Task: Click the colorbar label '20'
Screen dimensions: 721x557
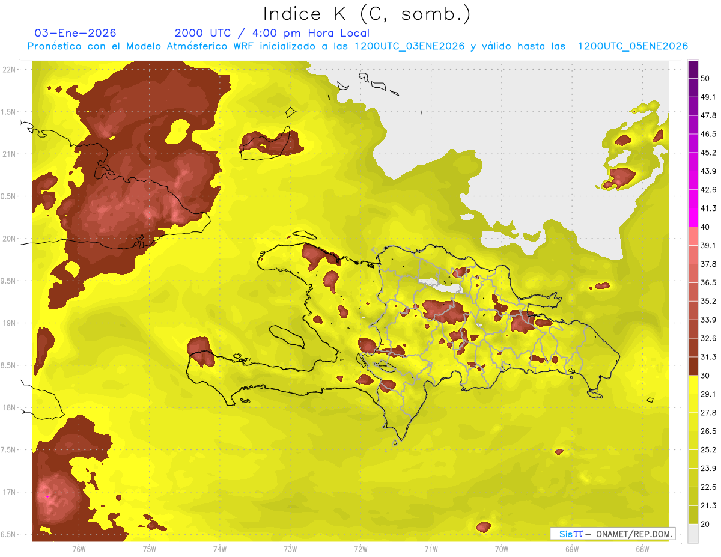Action: [706, 524]
